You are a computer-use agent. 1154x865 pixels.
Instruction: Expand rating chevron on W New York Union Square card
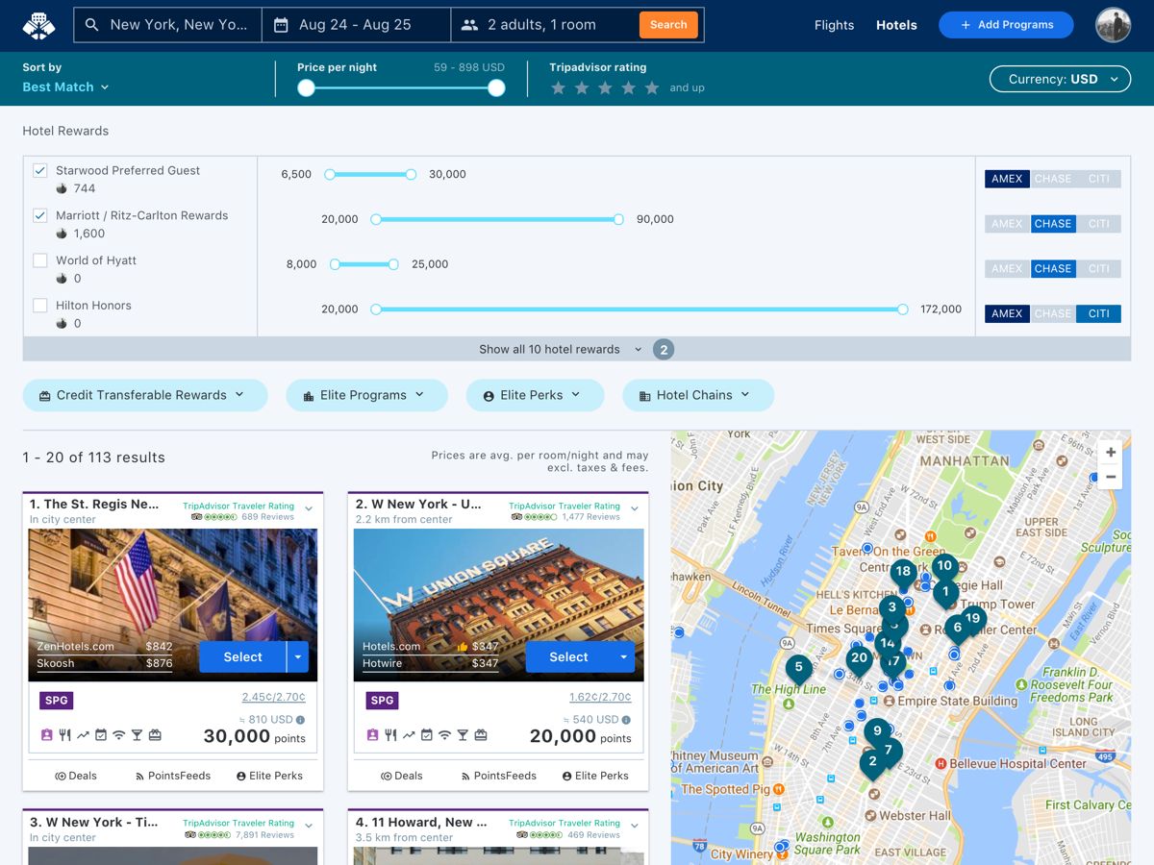[x=635, y=508]
